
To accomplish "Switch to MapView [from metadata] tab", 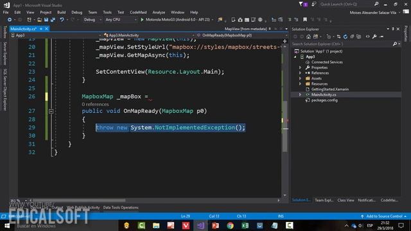I will click(245, 29).
